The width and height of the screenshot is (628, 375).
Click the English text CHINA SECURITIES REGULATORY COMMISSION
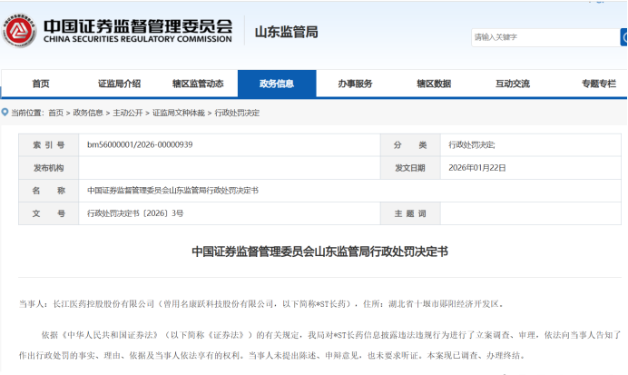(138, 39)
